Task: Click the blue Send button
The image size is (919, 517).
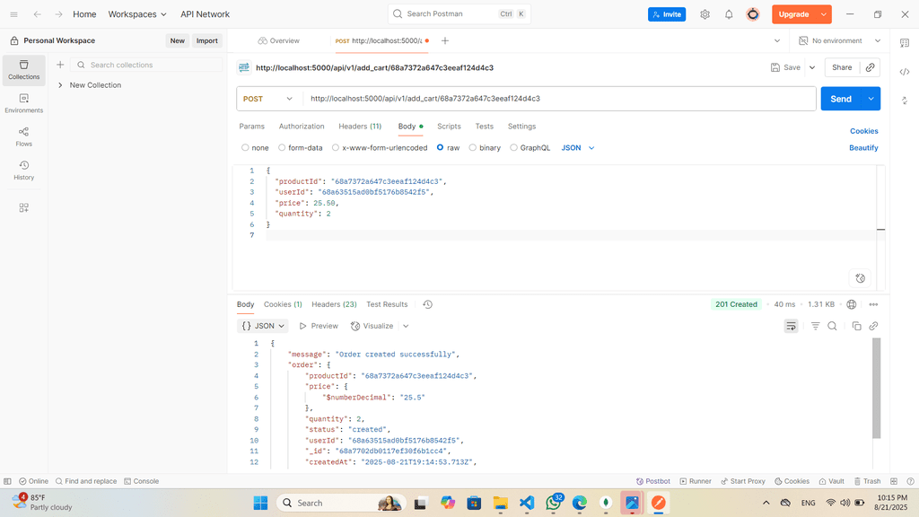Action: pyautogui.click(x=840, y=99)
